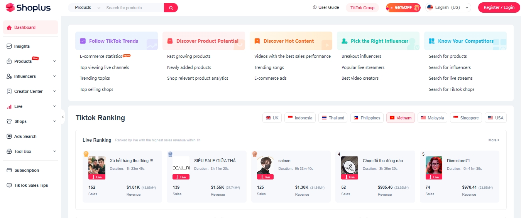Select the Philippines country tab
The image size is (521, 218).
(367, 118)
